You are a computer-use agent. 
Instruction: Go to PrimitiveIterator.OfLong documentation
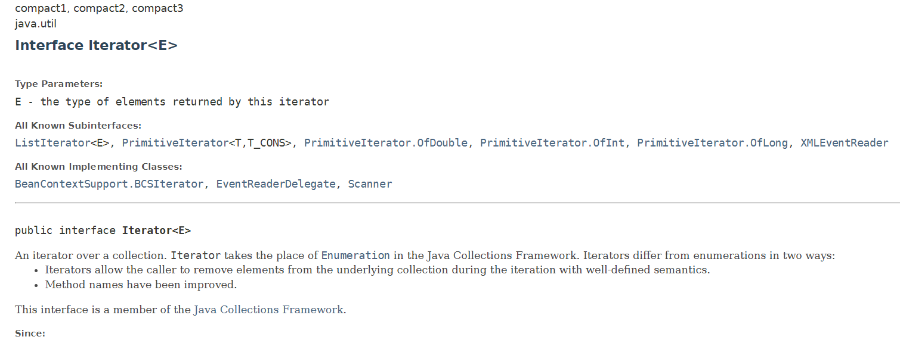(713, 143)
